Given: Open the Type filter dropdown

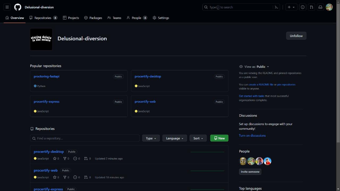Looking at the screenshot, I should (x=151, y=138).
